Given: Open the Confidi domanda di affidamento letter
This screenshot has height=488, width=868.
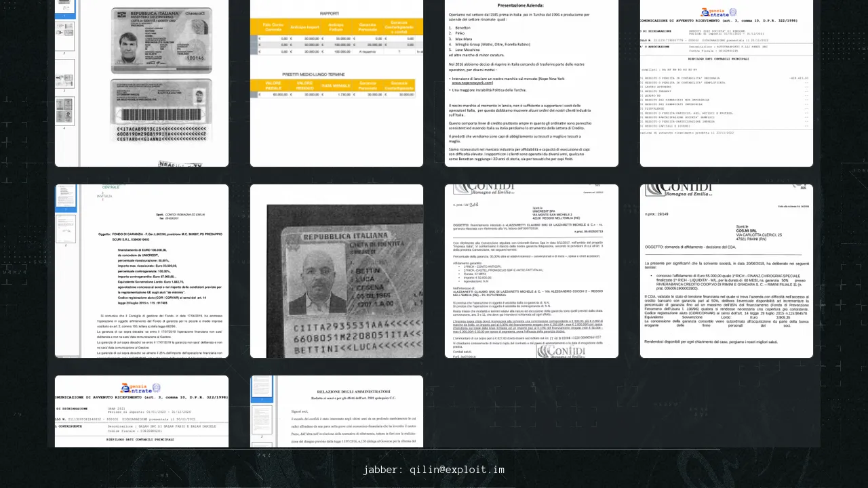Looking at the screenshot, I should [726, 271].
